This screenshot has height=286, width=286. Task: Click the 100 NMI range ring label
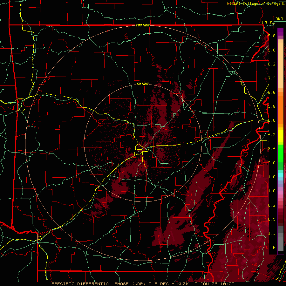(x=143, y=25)
